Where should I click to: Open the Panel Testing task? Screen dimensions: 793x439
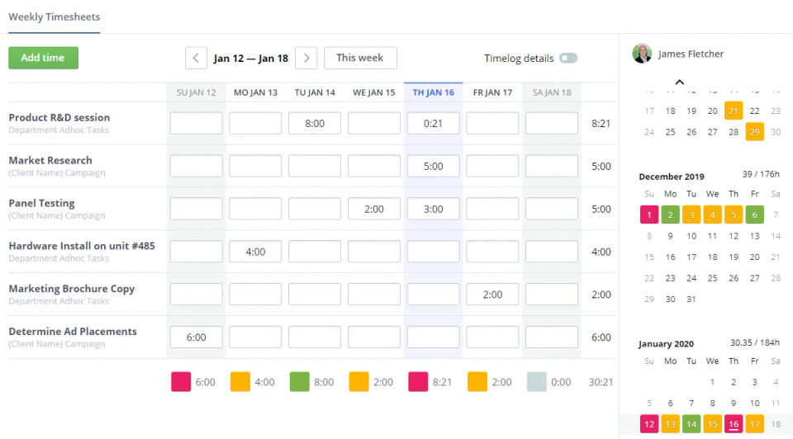click(x=41, y=203)
